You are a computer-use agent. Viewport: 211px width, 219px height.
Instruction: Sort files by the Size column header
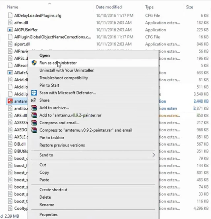click(190, 7)
